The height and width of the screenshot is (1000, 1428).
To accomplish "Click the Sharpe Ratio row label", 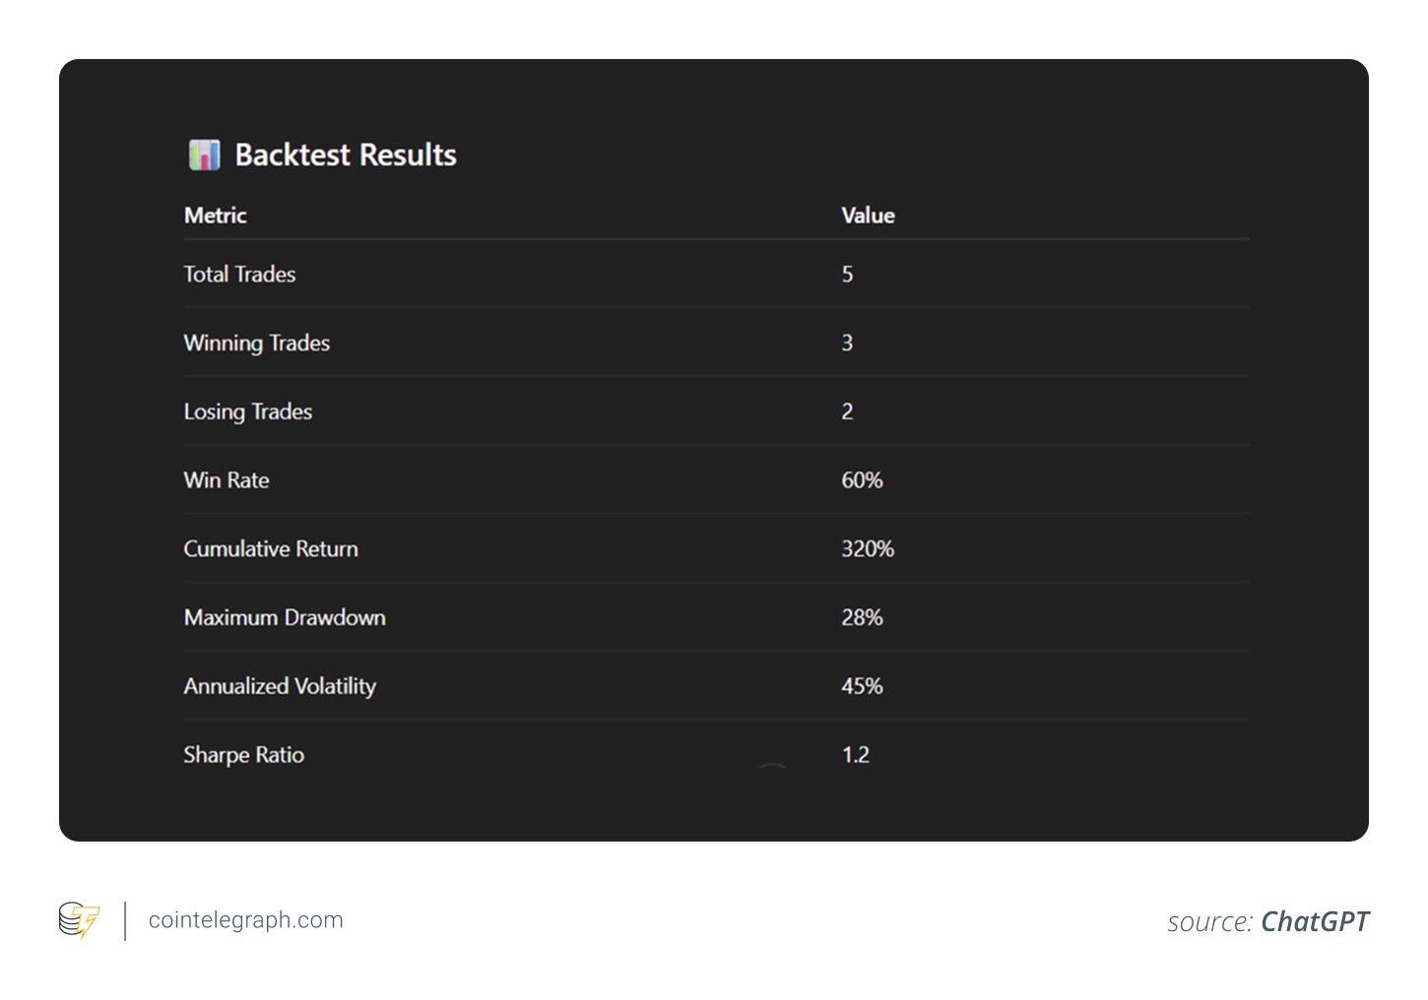I will click(243, 755).
